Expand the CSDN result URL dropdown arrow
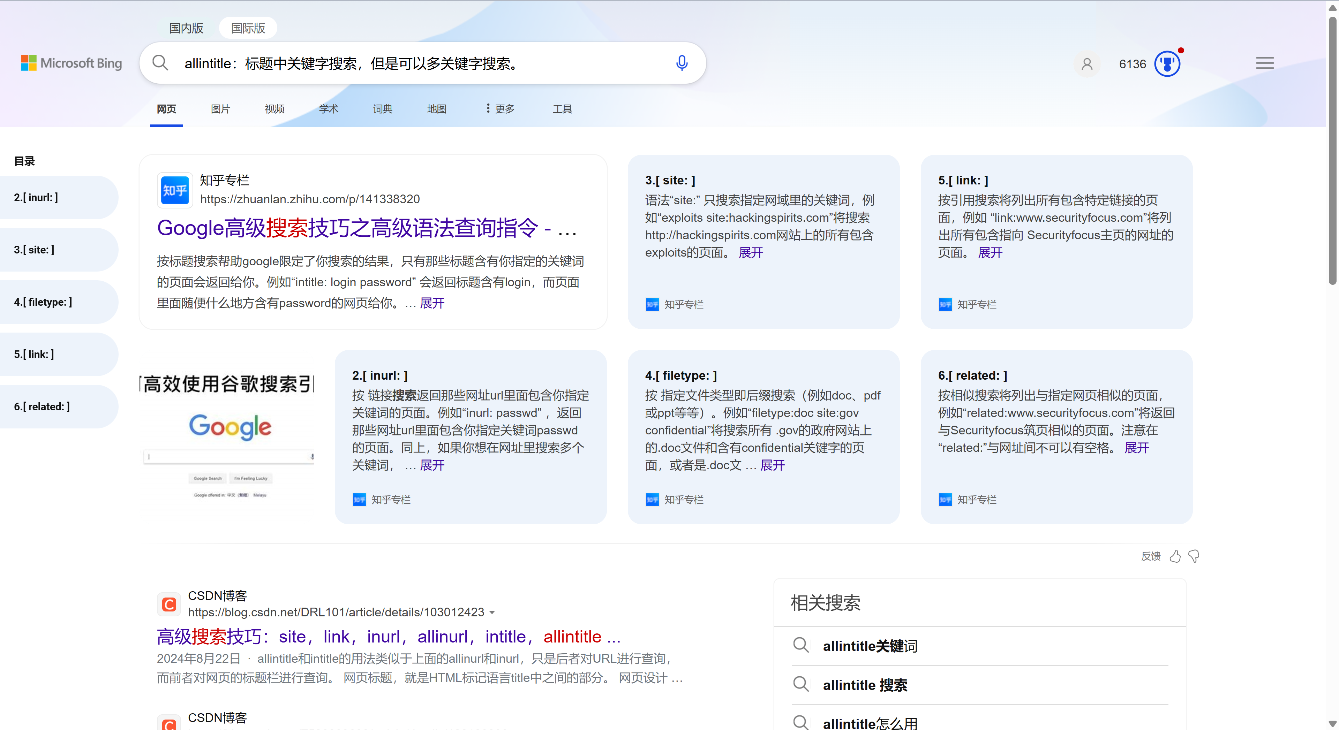1339x730 pixels. [x=492, y=613]
